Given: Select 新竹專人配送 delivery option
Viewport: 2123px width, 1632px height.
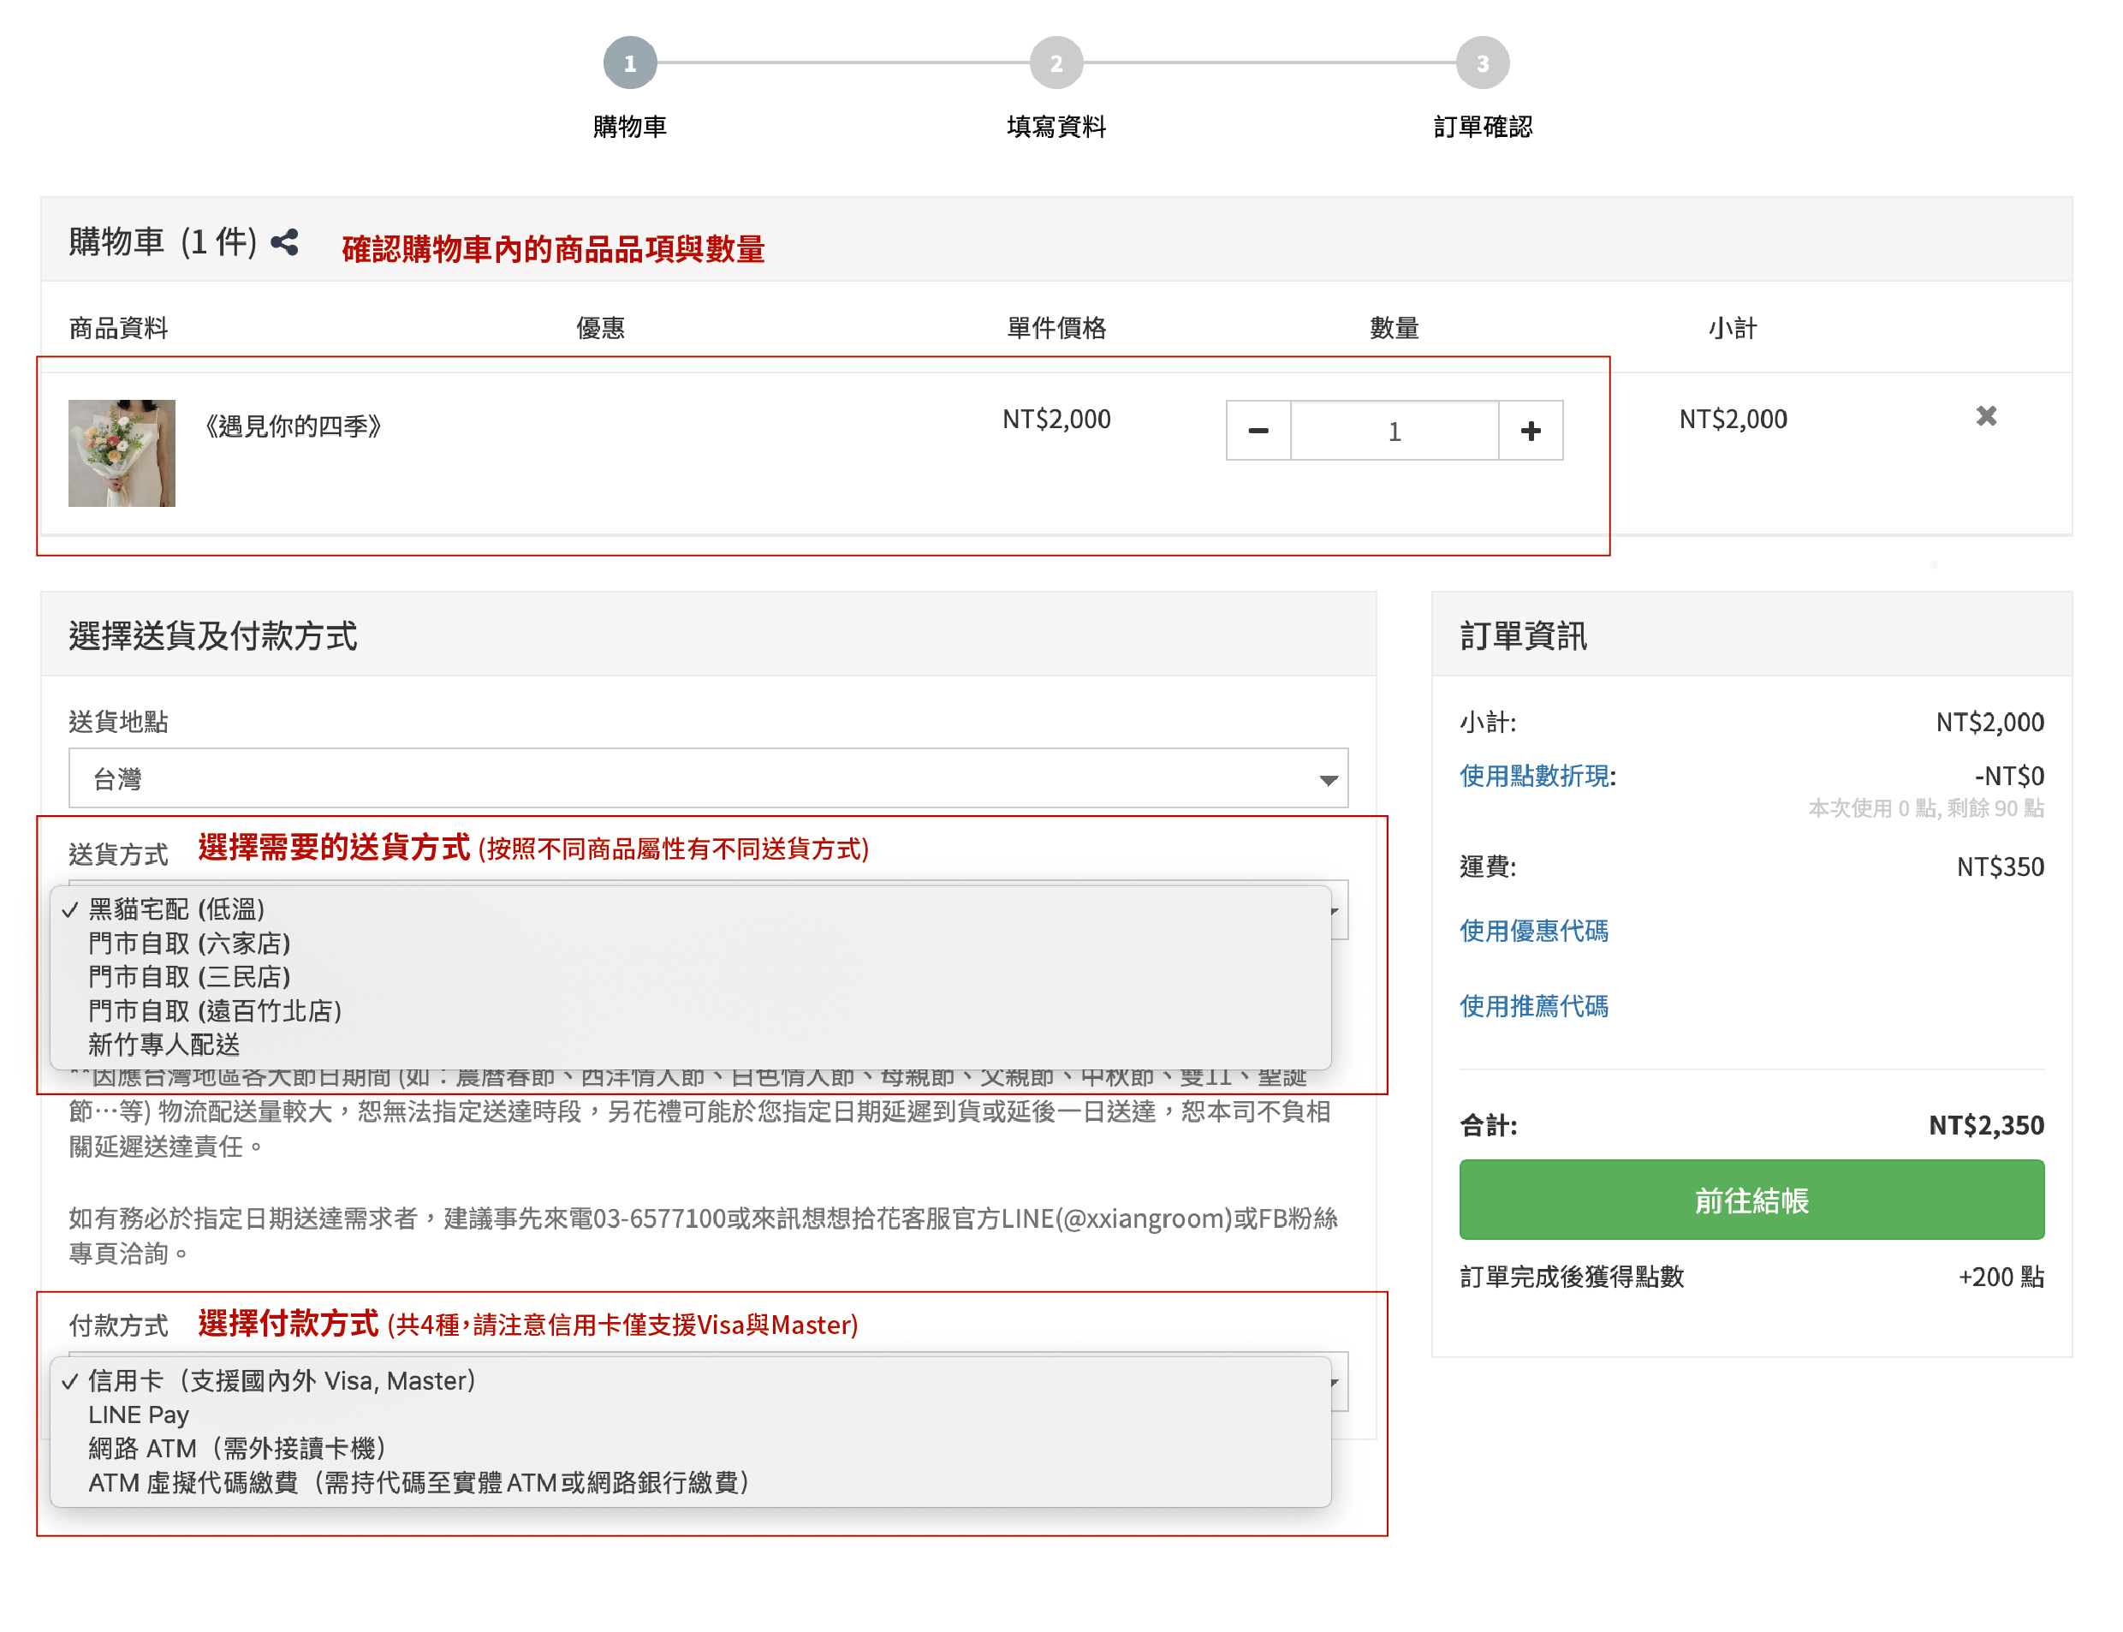Looking at the screenshot, I should [164, 1045].
